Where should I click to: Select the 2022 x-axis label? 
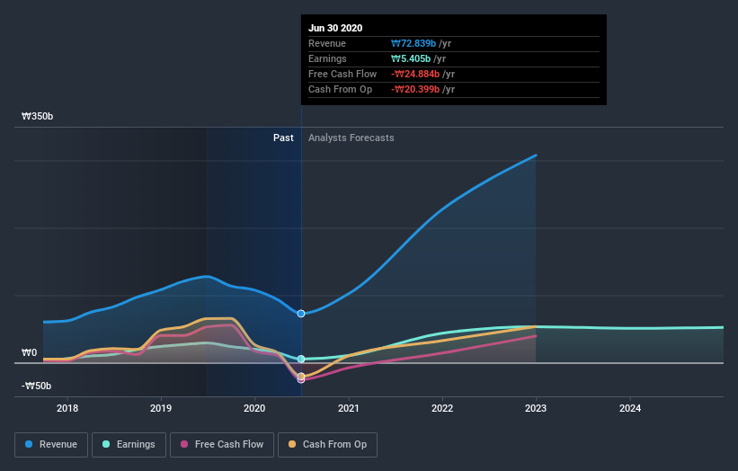(x=442, y=408)
